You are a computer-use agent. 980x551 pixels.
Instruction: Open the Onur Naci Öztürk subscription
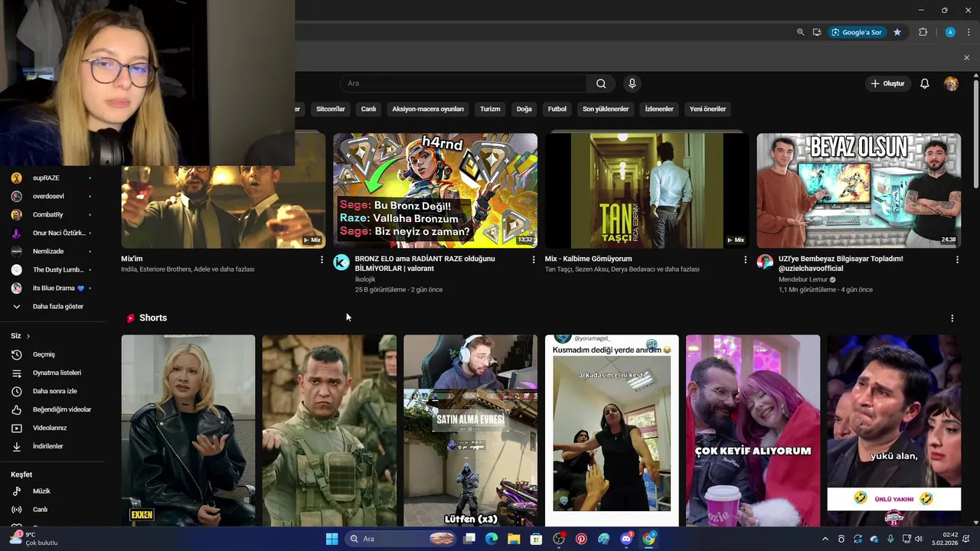tap(52, 233)
